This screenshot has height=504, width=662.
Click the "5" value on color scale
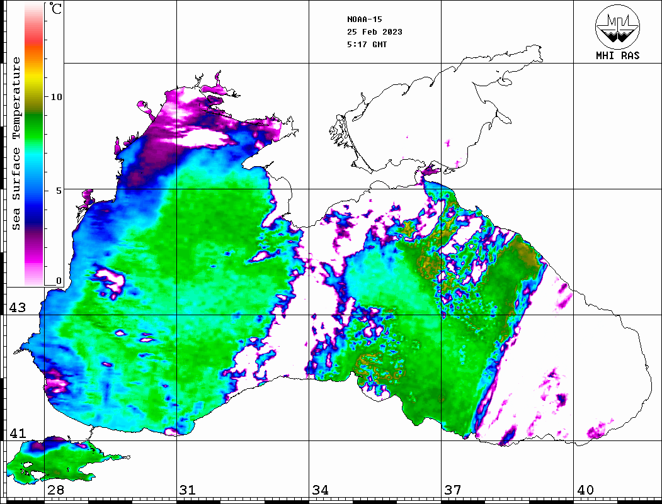coord(59,191)
